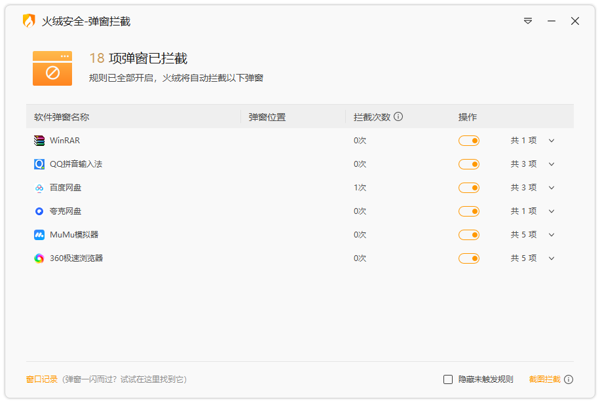The width and height of the screenshot is (600, 403).
Task: Click the 截图拦截 button
Action: [x=543, y=379]
